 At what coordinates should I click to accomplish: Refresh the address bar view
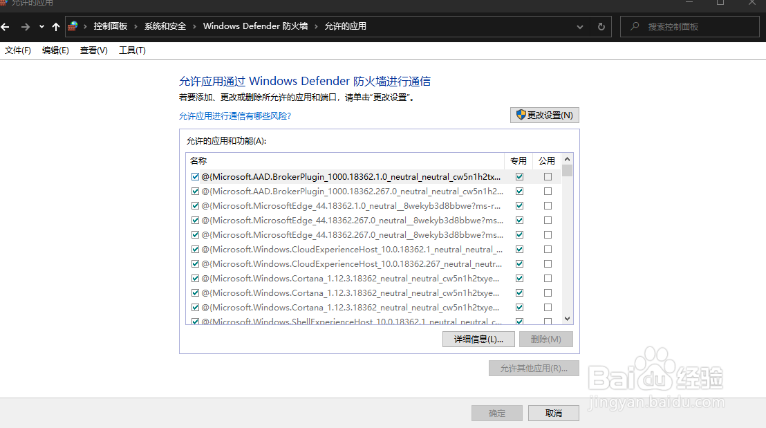(601, 27)
